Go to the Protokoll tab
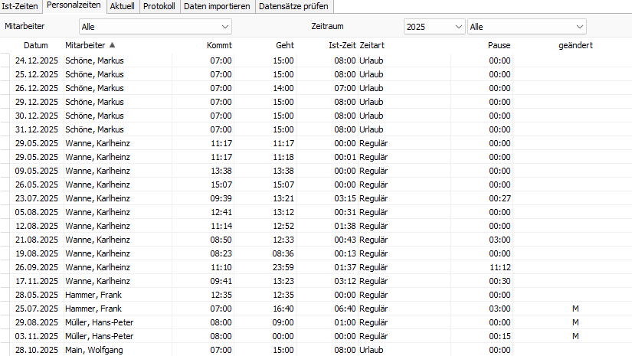This screenshot has width=632, height=356. (159, 7)
